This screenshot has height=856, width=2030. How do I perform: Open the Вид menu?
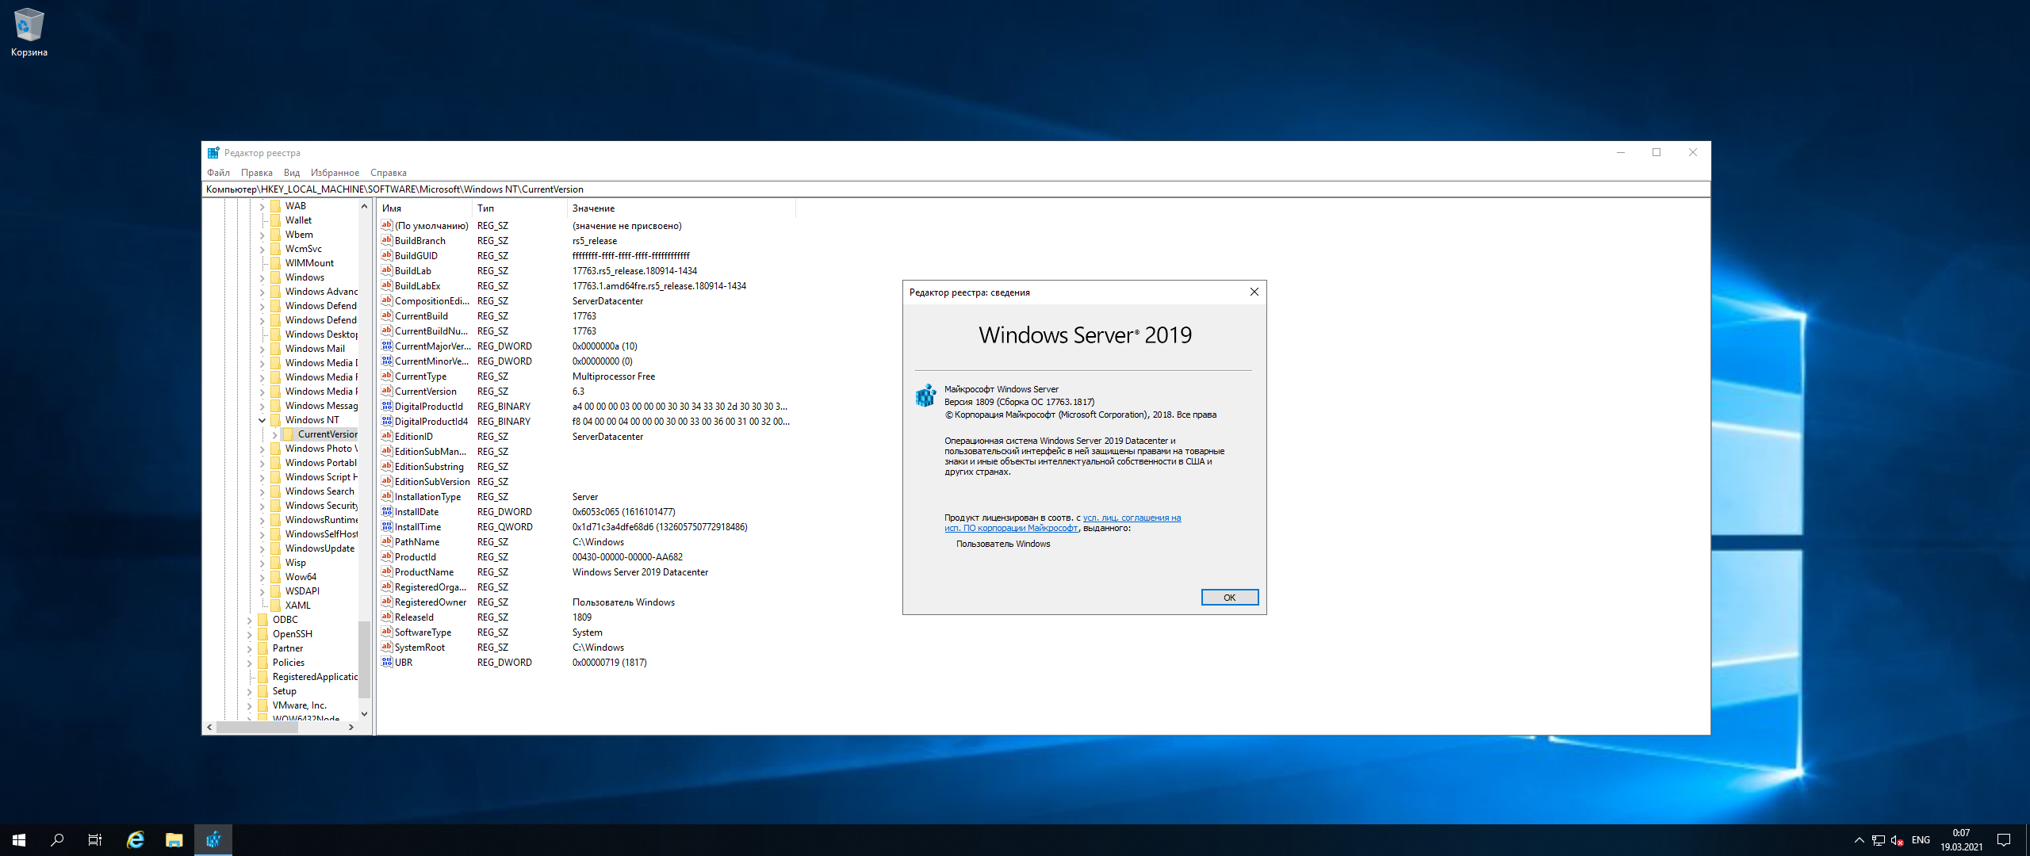(291, 173)
